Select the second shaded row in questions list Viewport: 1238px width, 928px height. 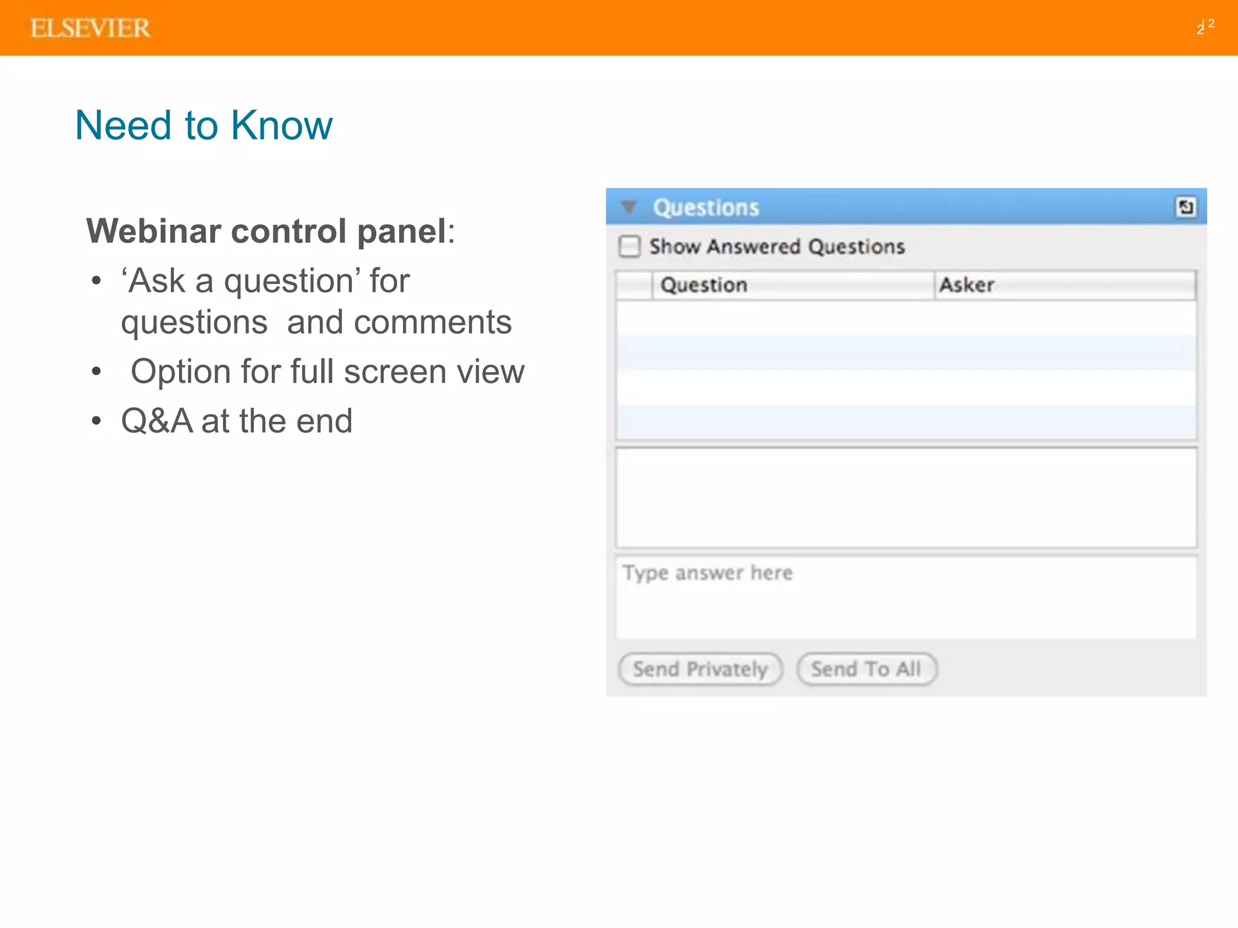click(x=906, y=353)
